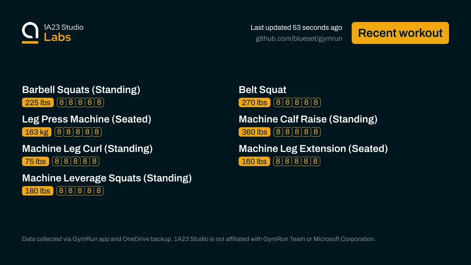Click the 270 lbs weight badge
The height and width of the screenshot is (265, 471).
(x=254, y=102)
